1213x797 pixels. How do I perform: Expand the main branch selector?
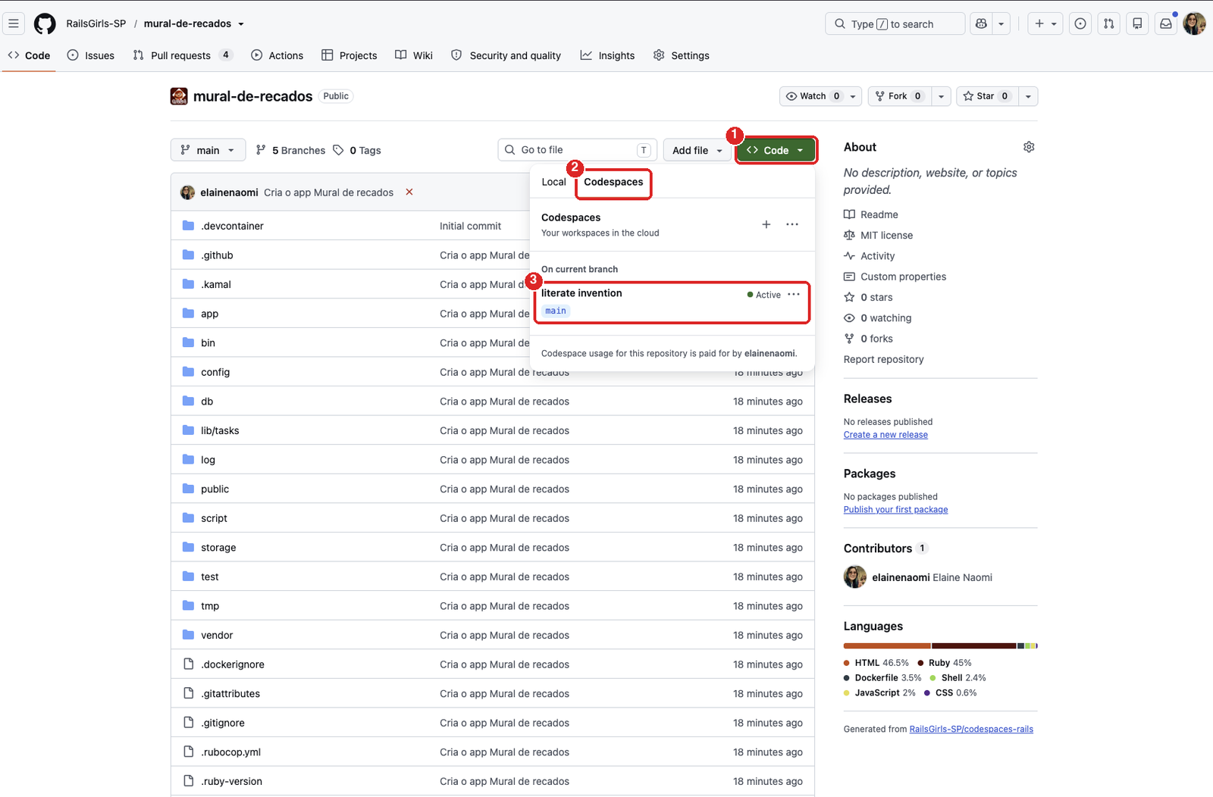tap(208, 150)
